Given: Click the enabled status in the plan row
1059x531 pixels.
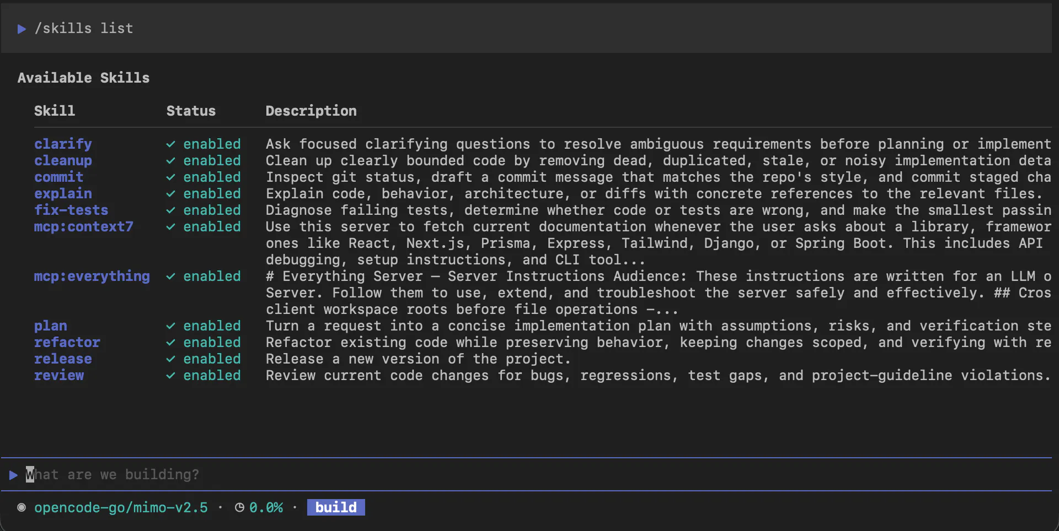Looking at the screenshot, I should (212, 326).
